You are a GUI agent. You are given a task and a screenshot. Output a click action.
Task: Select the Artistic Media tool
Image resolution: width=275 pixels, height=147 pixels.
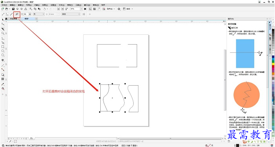coord(3,43)
